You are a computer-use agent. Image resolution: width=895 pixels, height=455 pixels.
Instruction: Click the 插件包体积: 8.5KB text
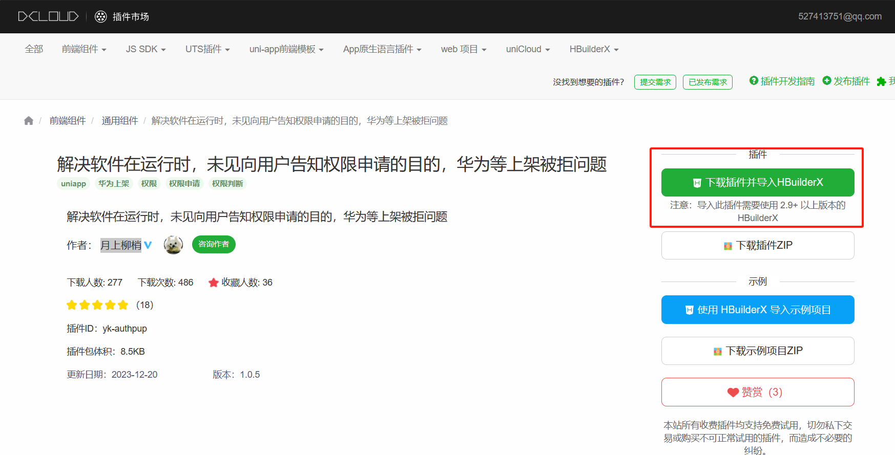click(106, 352)
